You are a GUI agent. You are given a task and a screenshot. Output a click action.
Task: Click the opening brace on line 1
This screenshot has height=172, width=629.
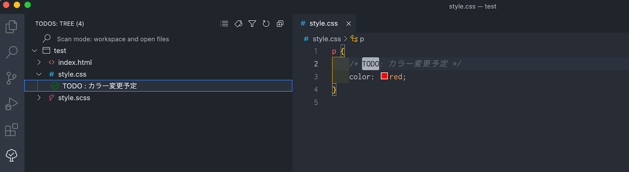click(343, 51)
